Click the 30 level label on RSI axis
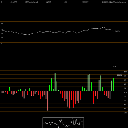The image size is (128, 128). click(x=2, y=38)
